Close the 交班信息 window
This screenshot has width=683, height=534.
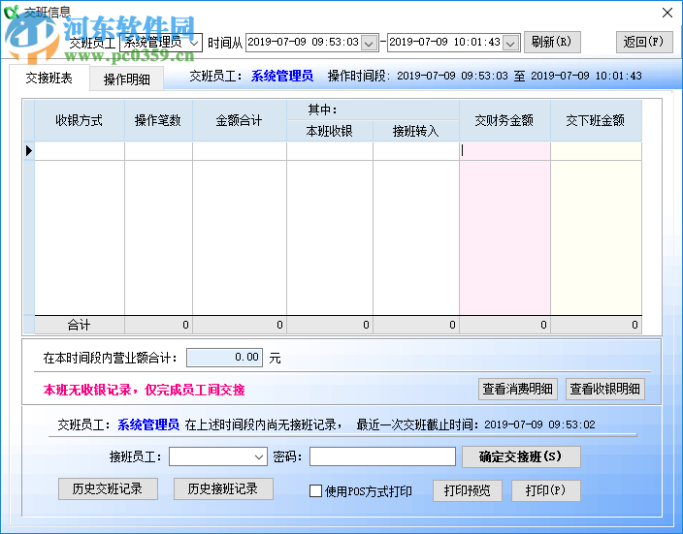667,13
